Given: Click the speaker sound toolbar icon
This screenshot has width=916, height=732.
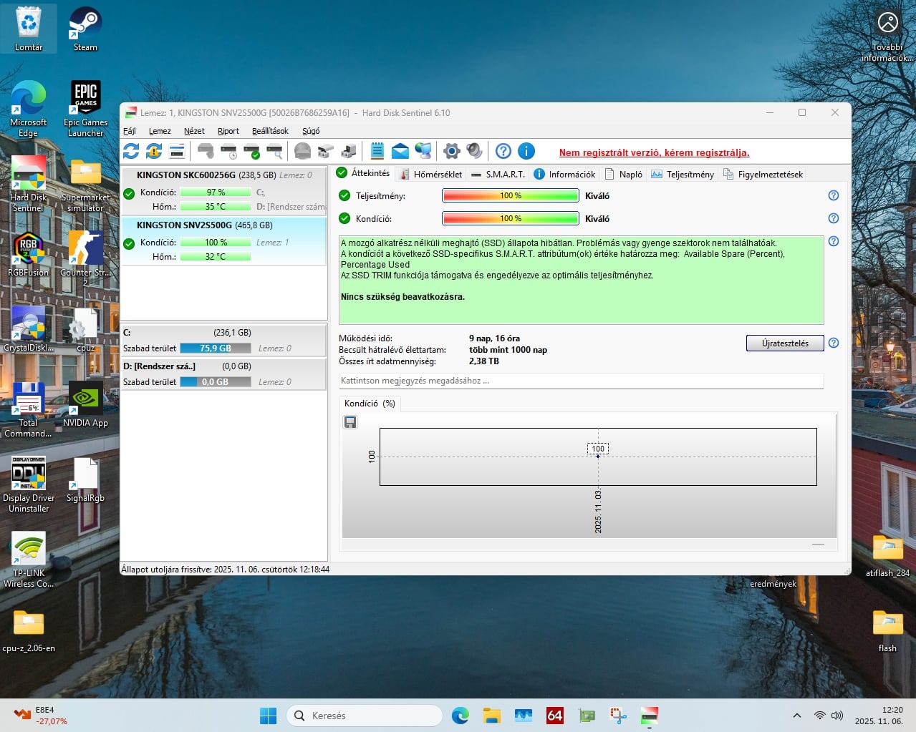Looking at the screenshot, I should click(474, 151).
